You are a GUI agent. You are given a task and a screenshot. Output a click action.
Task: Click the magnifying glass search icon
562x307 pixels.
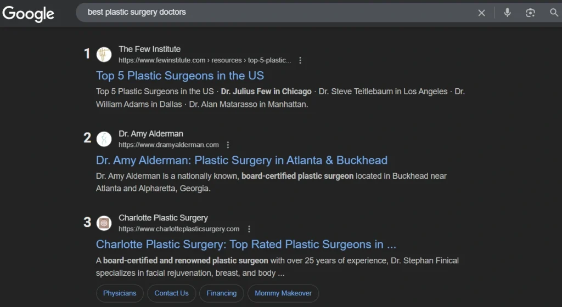tap(554, 13)
